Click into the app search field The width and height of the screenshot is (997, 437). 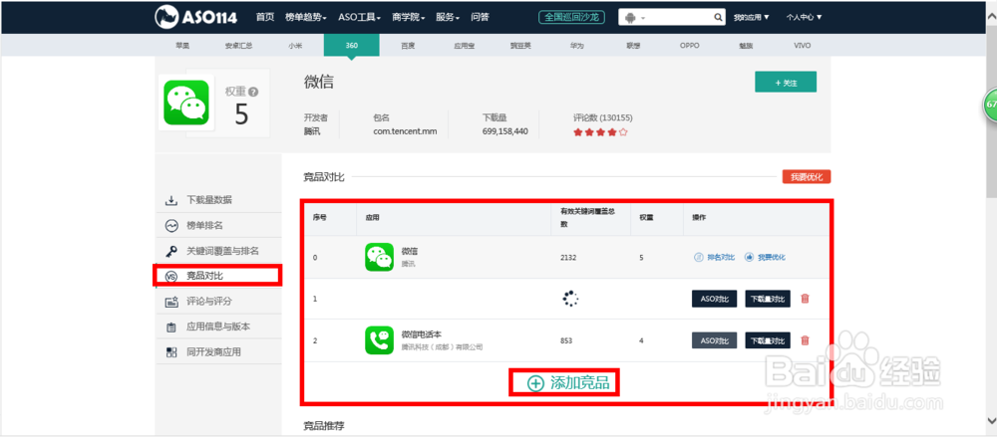(679, 18)
